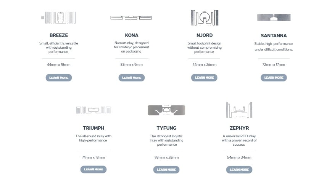Click the Santanna inlay image

tap(274, 17)
